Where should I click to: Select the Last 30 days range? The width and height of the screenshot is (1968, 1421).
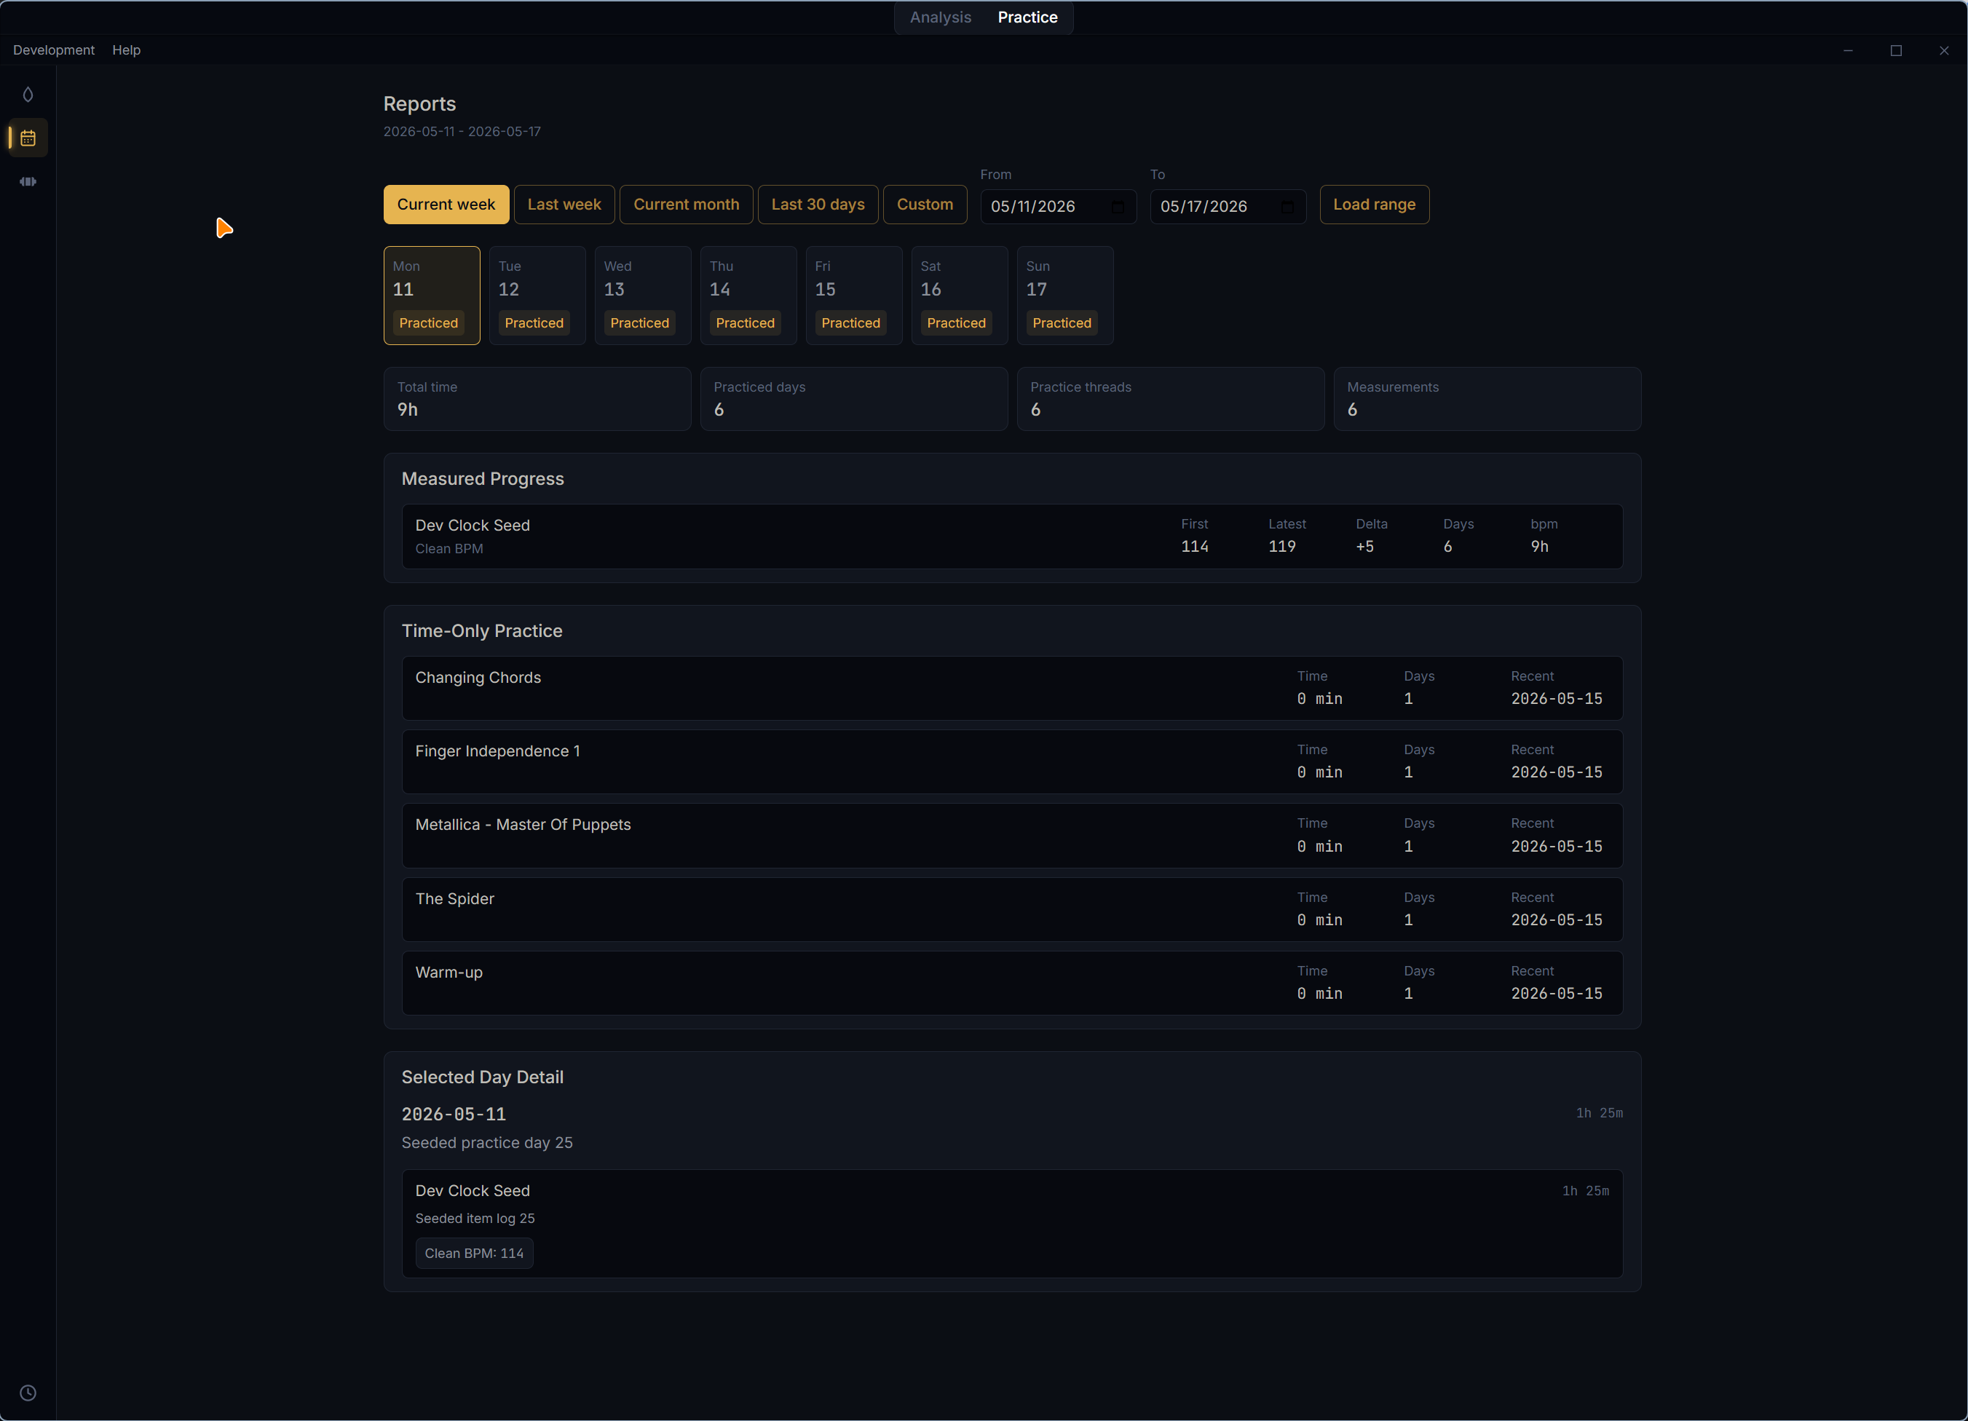point(818,205)
